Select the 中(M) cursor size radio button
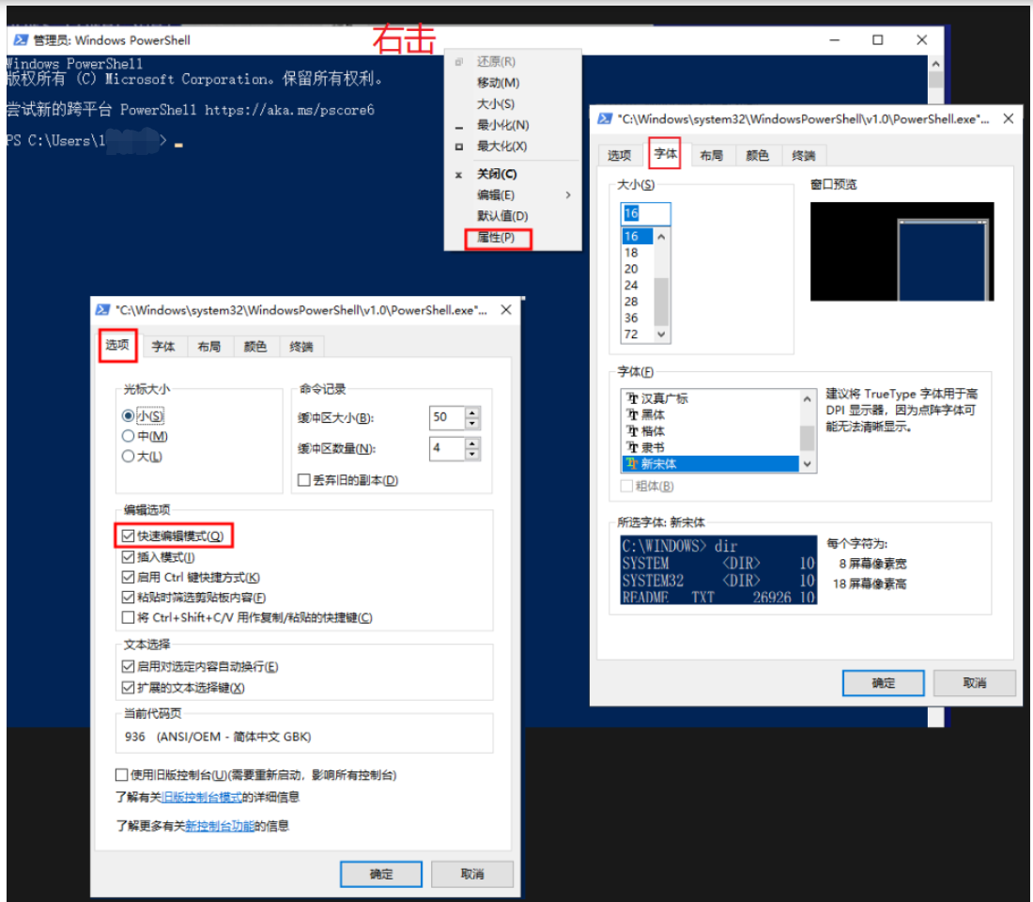Screen dimensions: 1033x902 [128, 437]
